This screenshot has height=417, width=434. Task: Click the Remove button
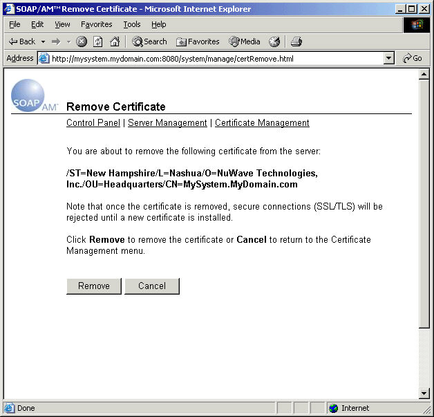pos(94,286)
